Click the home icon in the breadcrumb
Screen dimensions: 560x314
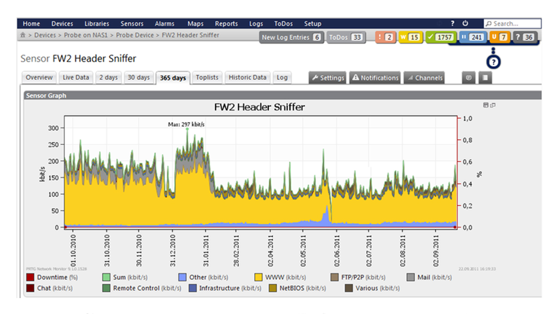[x=23, y=35]
